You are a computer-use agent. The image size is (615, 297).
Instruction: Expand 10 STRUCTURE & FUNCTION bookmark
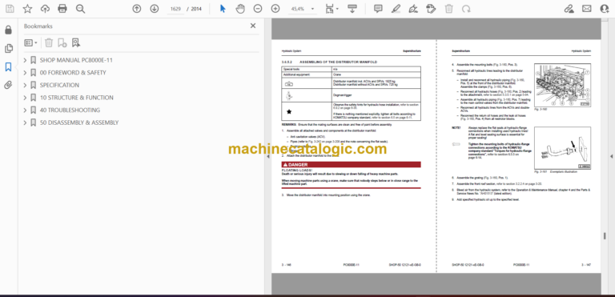[x=25, y=98]
